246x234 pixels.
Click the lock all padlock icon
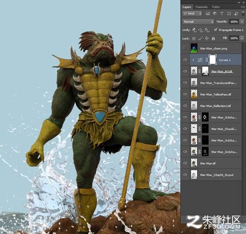[213, 38]
